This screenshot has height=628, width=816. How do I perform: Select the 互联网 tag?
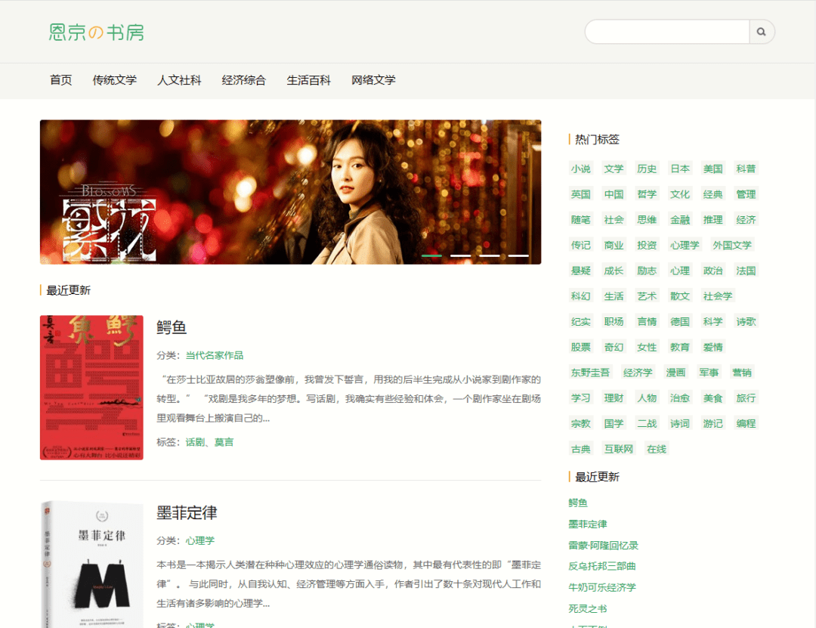point(619,449)
